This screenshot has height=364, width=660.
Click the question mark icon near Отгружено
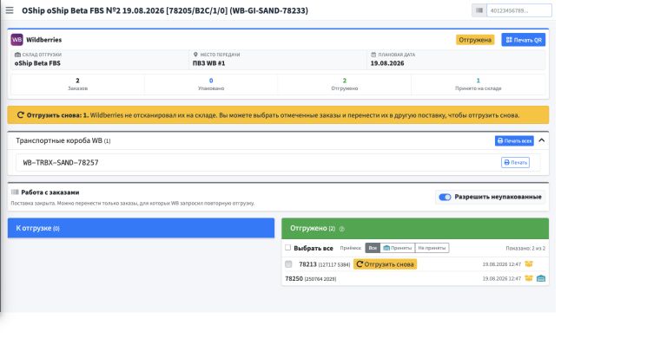click(x=341, y=229)
